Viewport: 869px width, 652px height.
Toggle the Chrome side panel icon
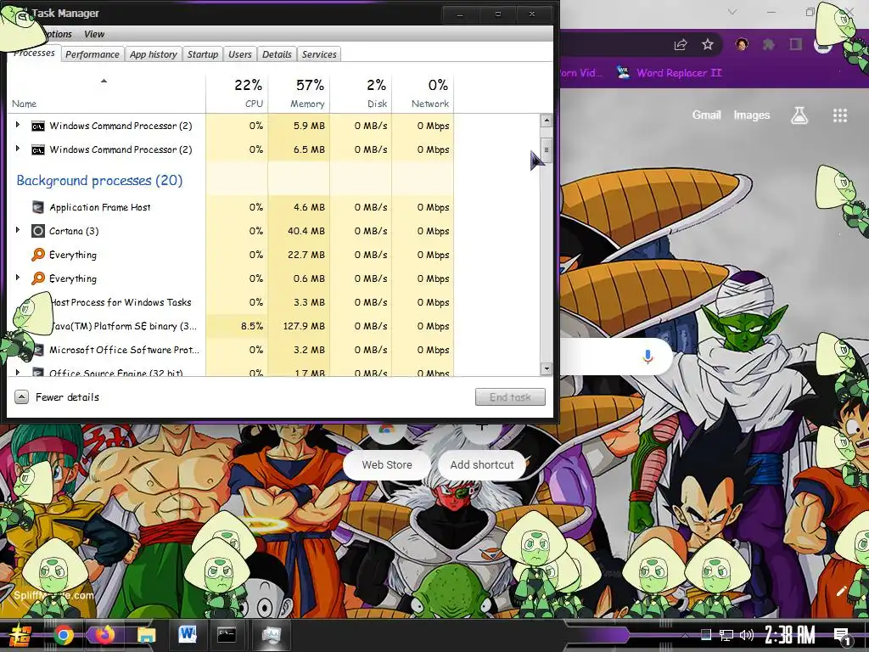(x=796, y=44)
